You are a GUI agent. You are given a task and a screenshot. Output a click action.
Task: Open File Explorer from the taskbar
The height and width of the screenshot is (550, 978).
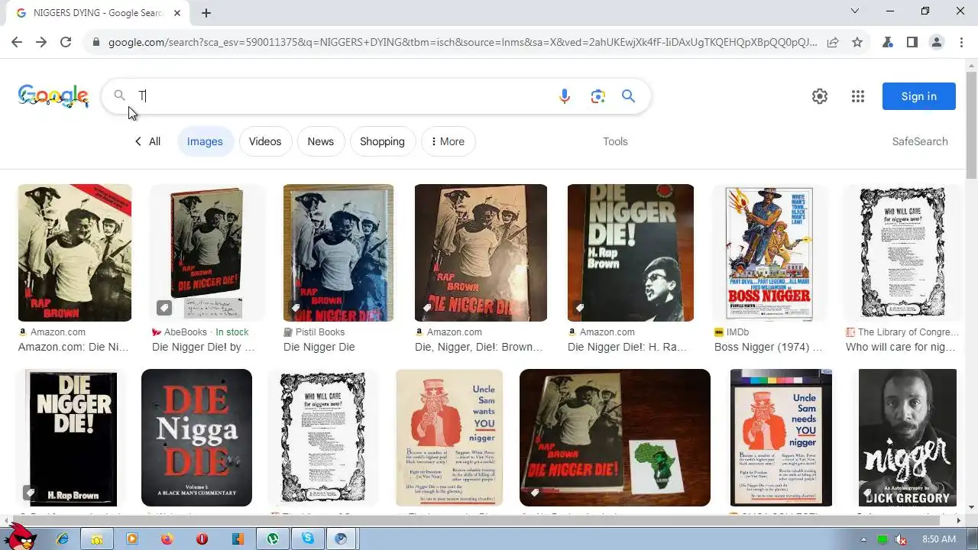tap(97, 539)
